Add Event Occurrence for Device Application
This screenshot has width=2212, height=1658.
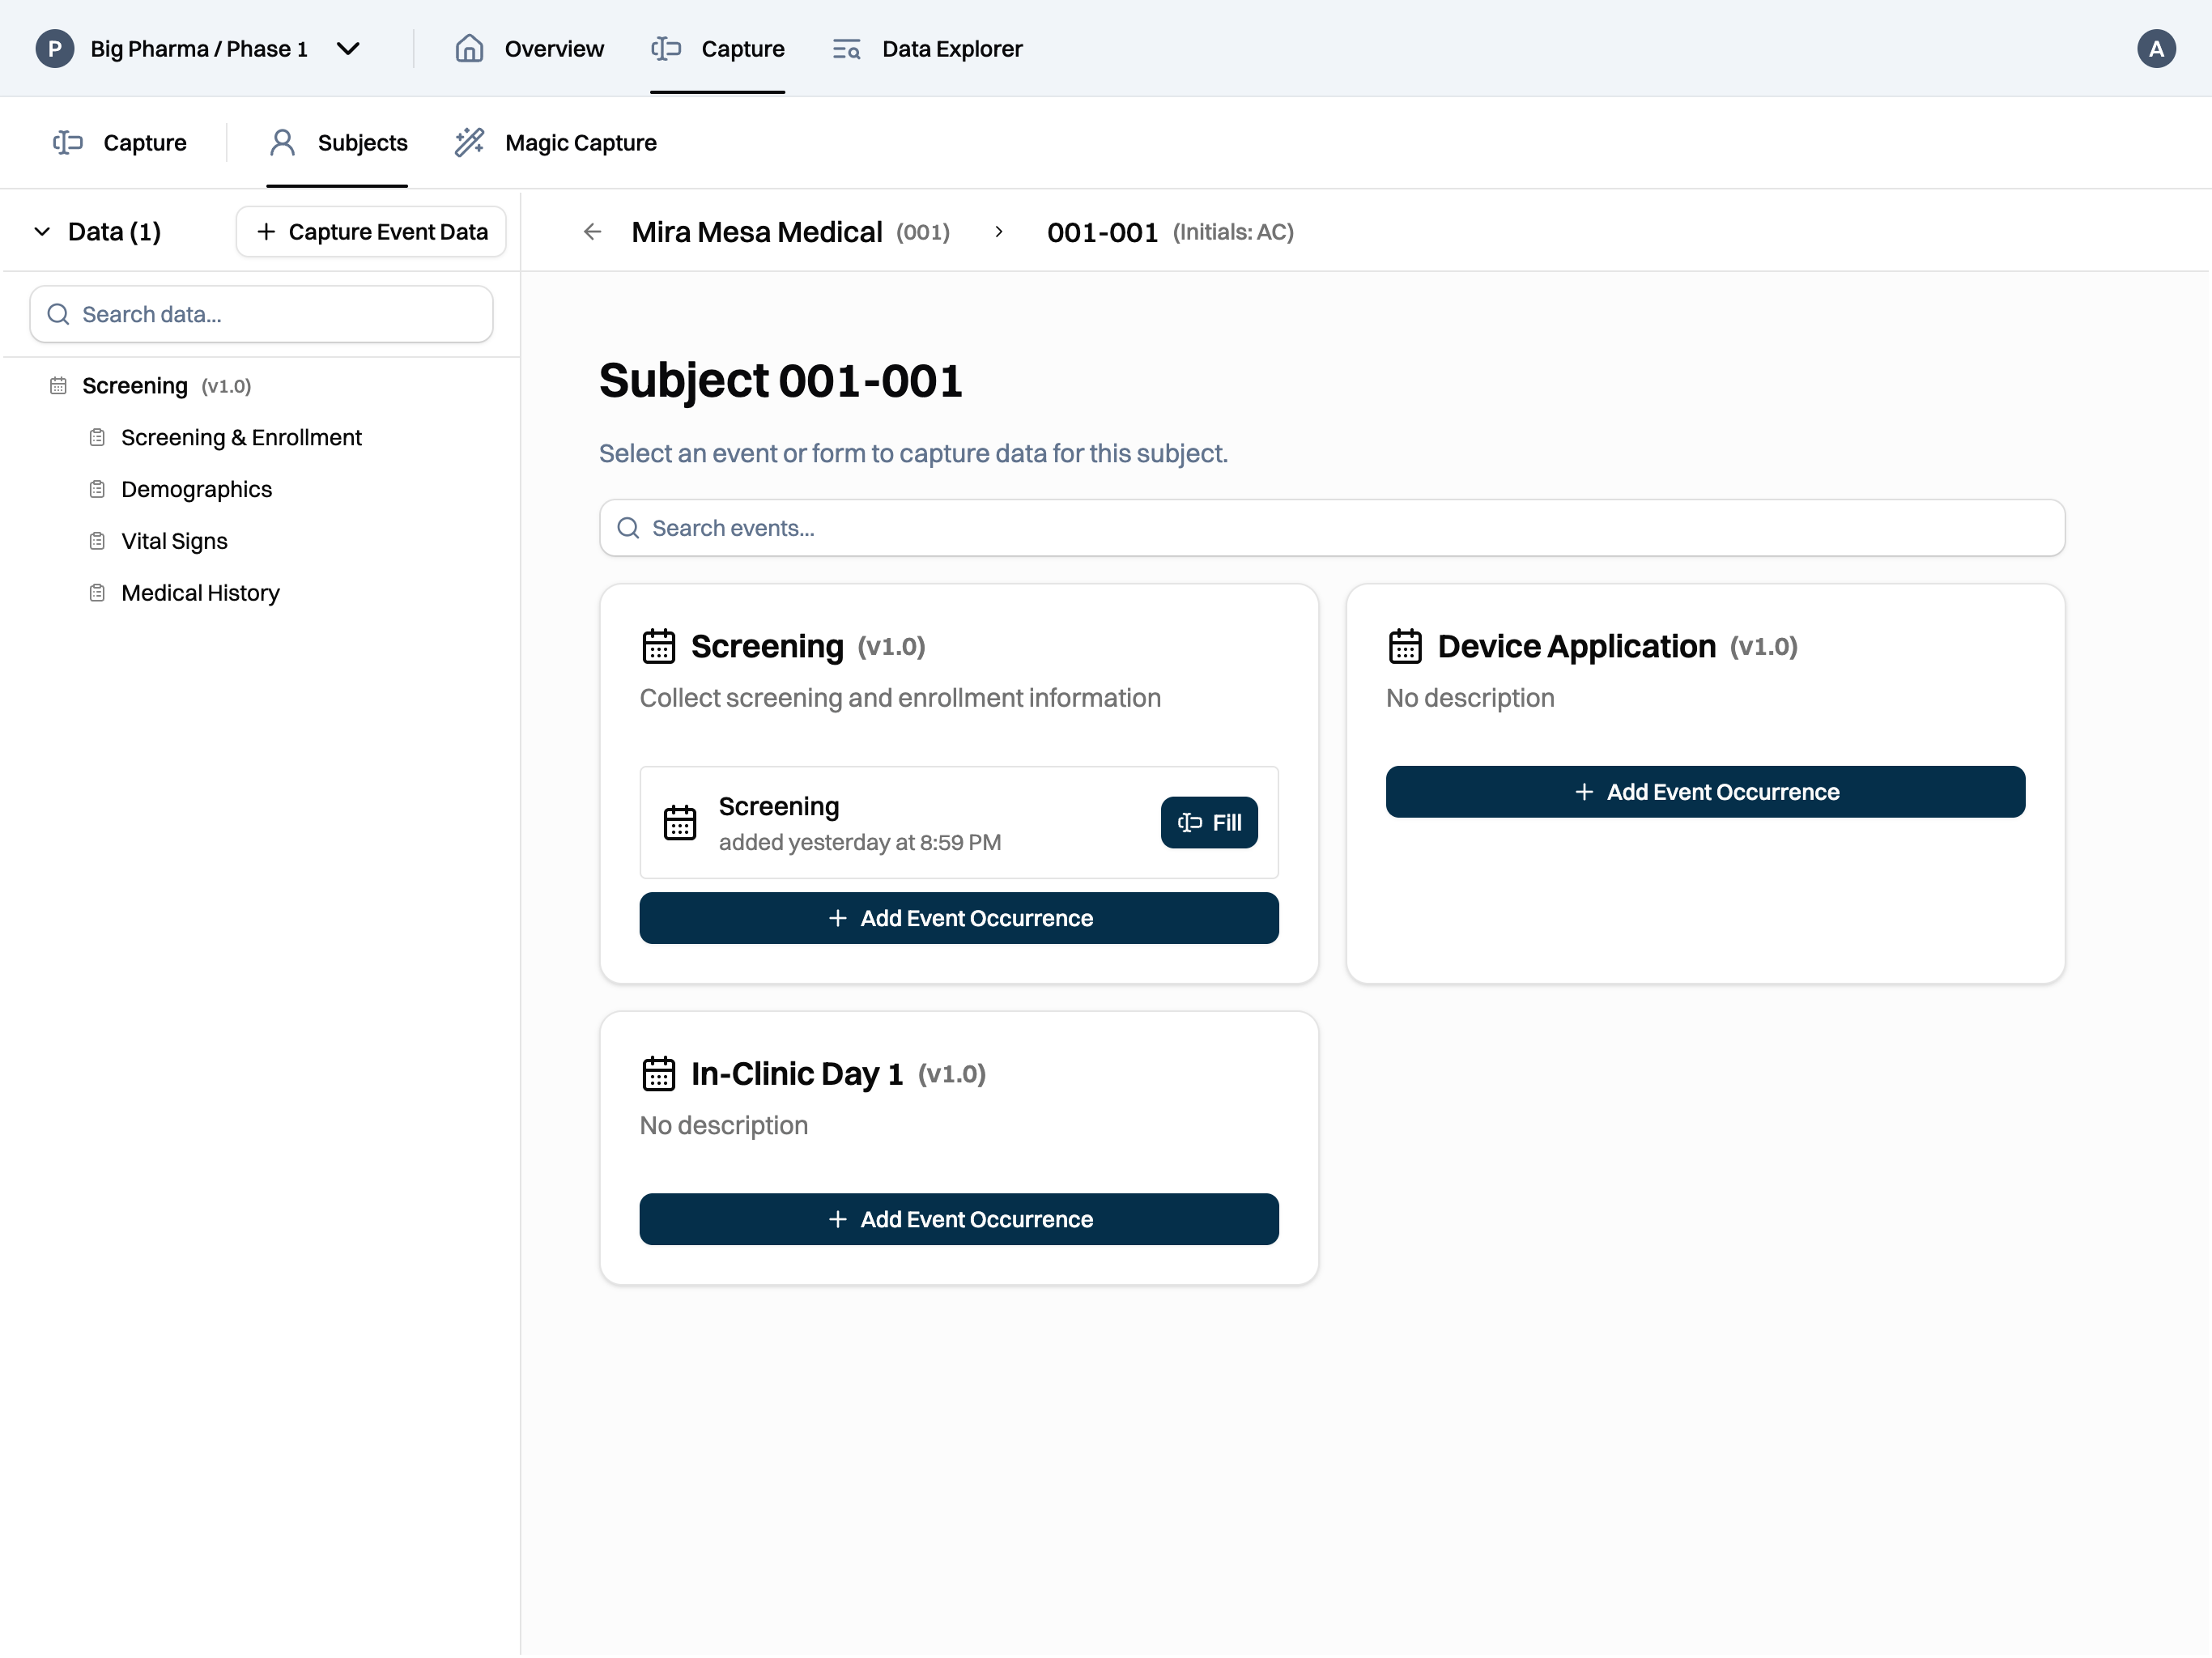[x=1704, y=792]
